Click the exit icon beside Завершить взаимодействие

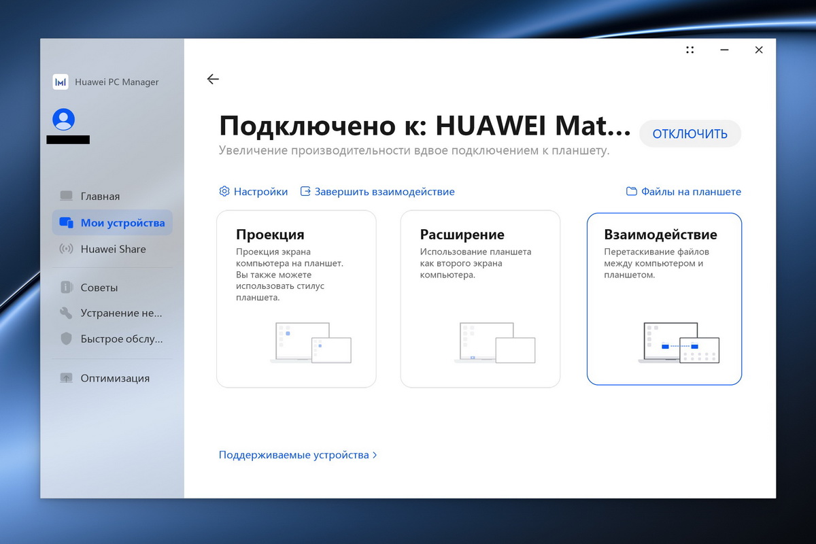[305, 192]
